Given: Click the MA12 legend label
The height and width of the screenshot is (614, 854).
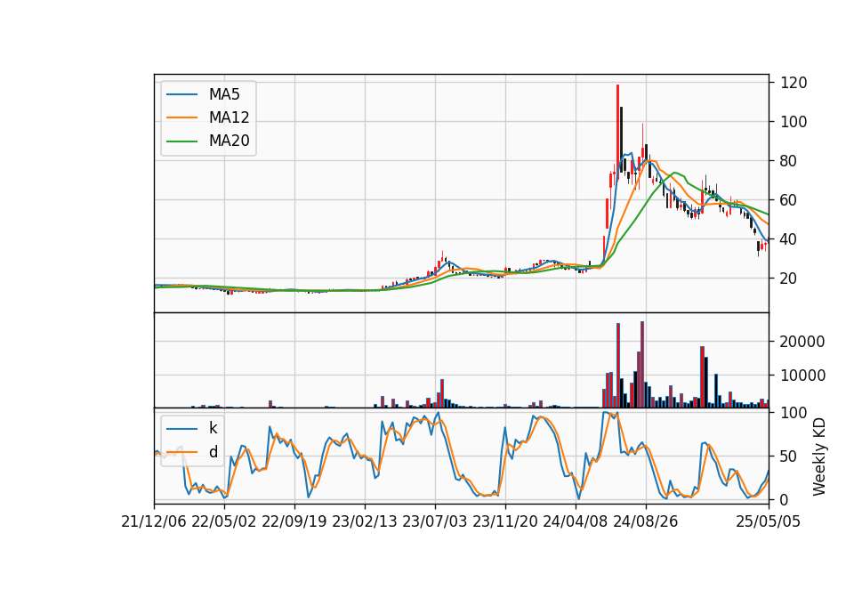Looking at the screenshot, I should (x=229, y=117).
